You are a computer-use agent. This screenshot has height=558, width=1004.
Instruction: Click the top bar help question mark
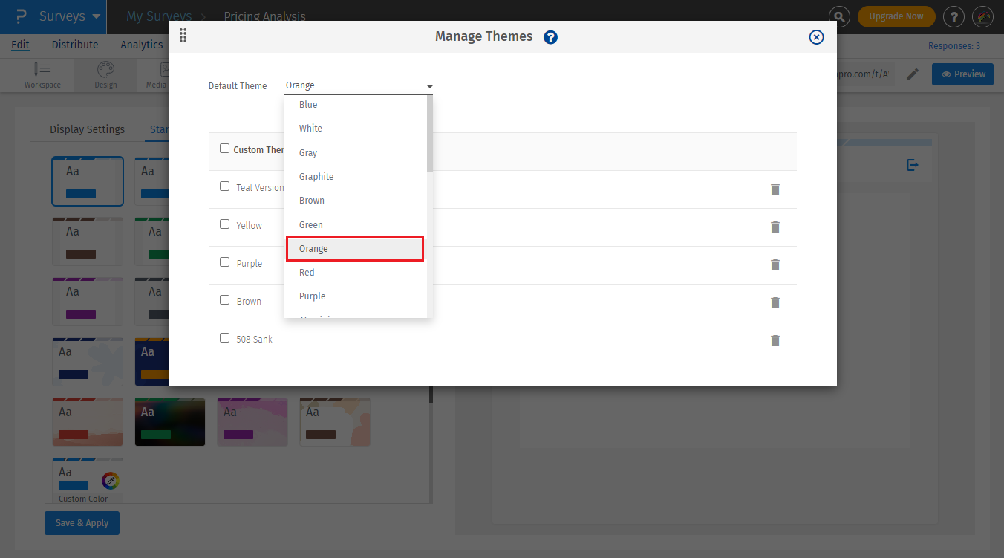coord(954,16)
